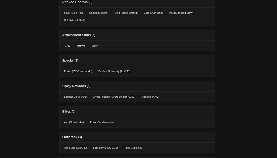Select Gold (Dust Line) charm
The width and height of the screenshot is (277, 158).
[153, 13]
